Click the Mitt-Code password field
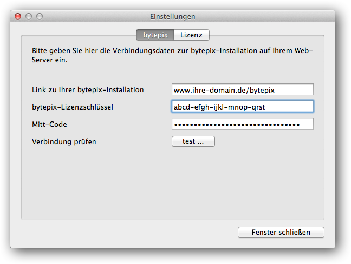This screenshot has width=351, height=264. click(243, 124)
